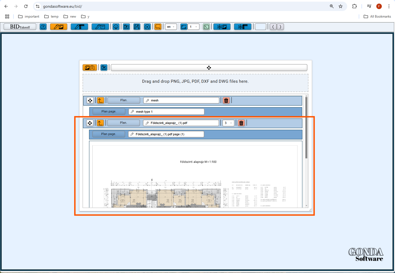Select the pencil and box toolbar tool
The height and width of the screenshot is (273, 395).
[x=100, y=27]
